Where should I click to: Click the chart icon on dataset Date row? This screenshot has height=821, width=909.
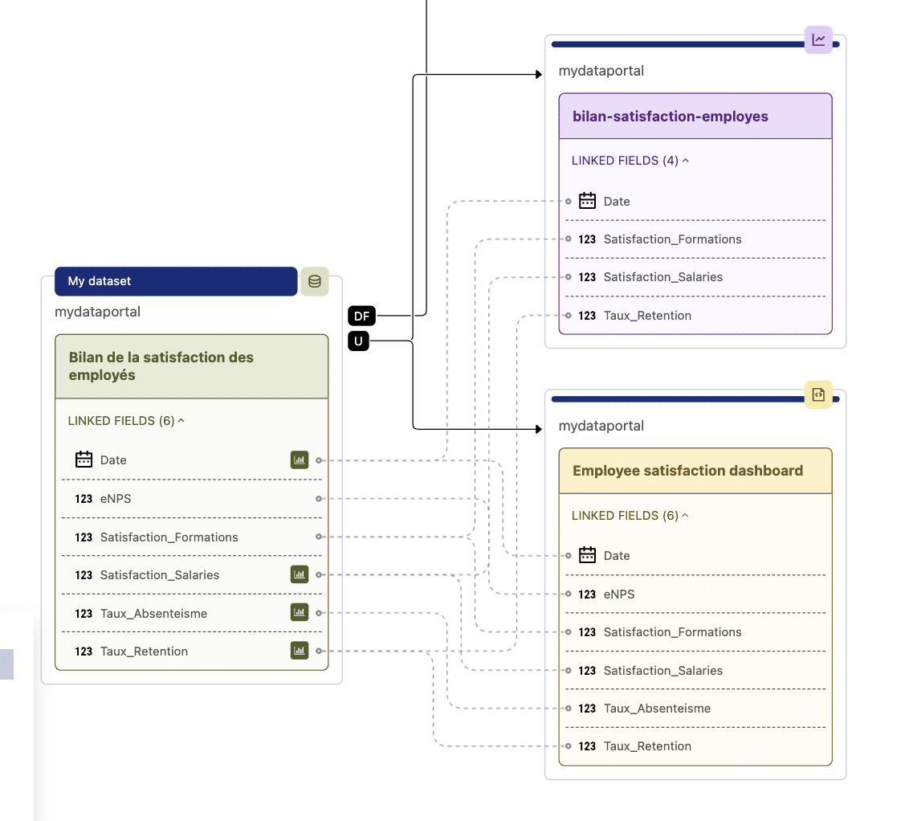click(300, 460)
